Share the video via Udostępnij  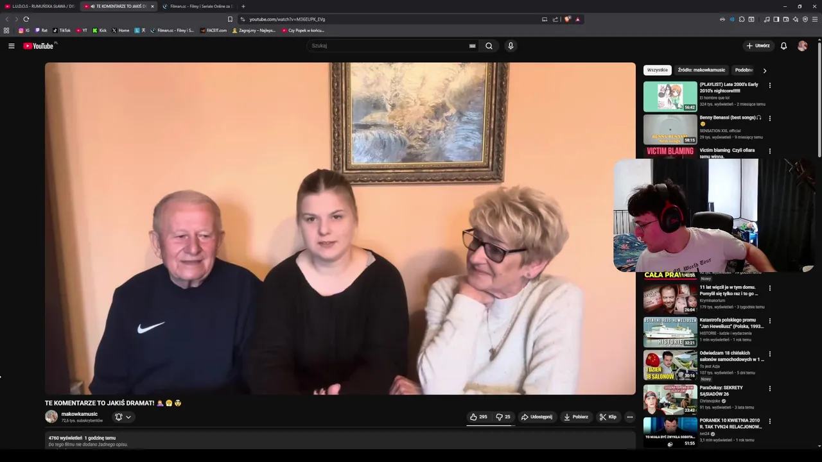536,416
